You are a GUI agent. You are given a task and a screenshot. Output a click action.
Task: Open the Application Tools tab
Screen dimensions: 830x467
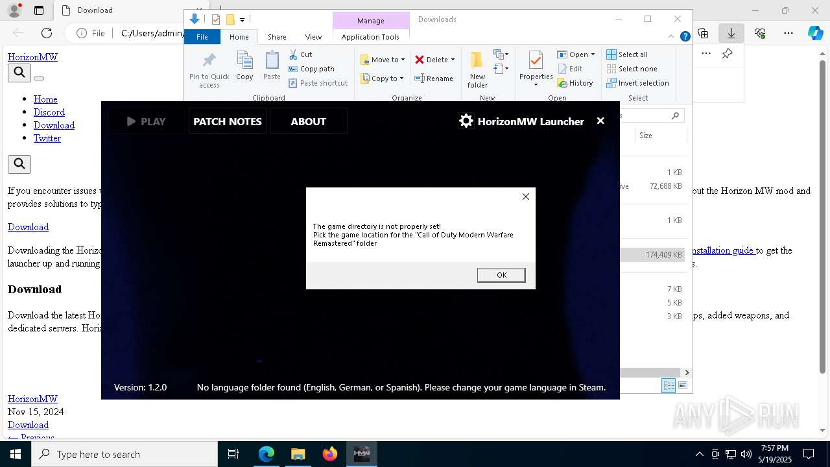pos(370,37)
